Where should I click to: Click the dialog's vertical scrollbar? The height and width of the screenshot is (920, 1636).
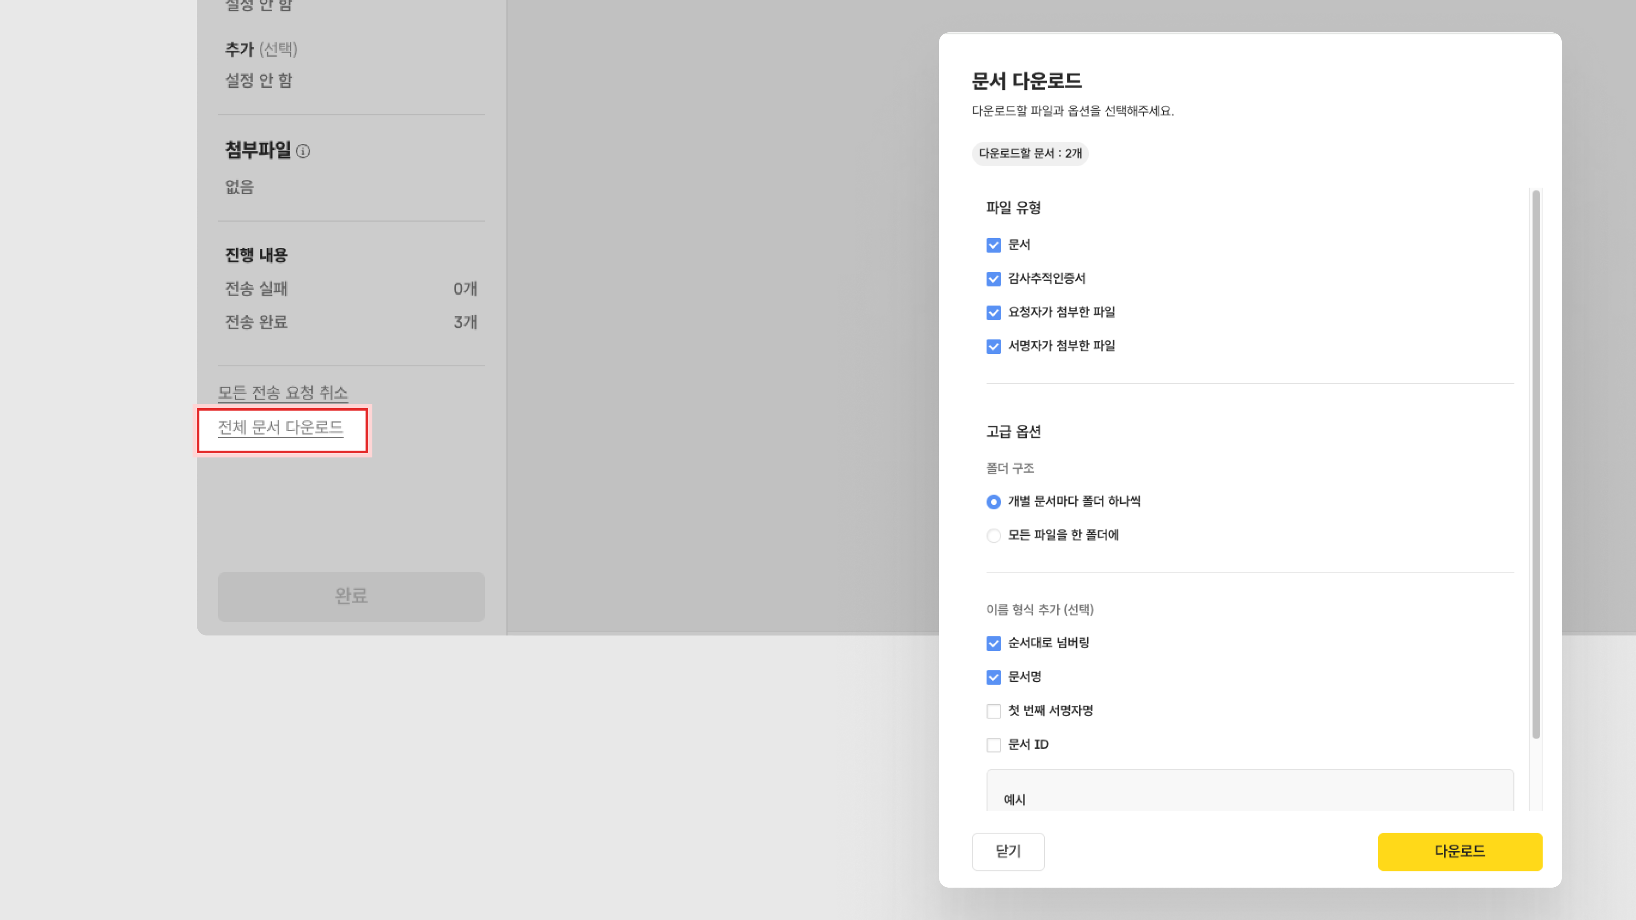[1535, 463]
